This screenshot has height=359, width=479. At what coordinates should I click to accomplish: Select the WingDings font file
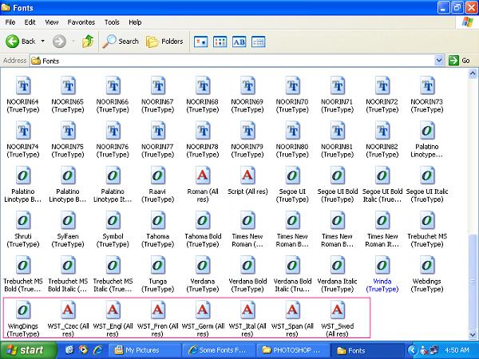[24, 309]
